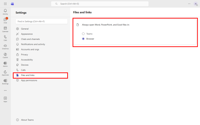Open About Teams link

27,120
